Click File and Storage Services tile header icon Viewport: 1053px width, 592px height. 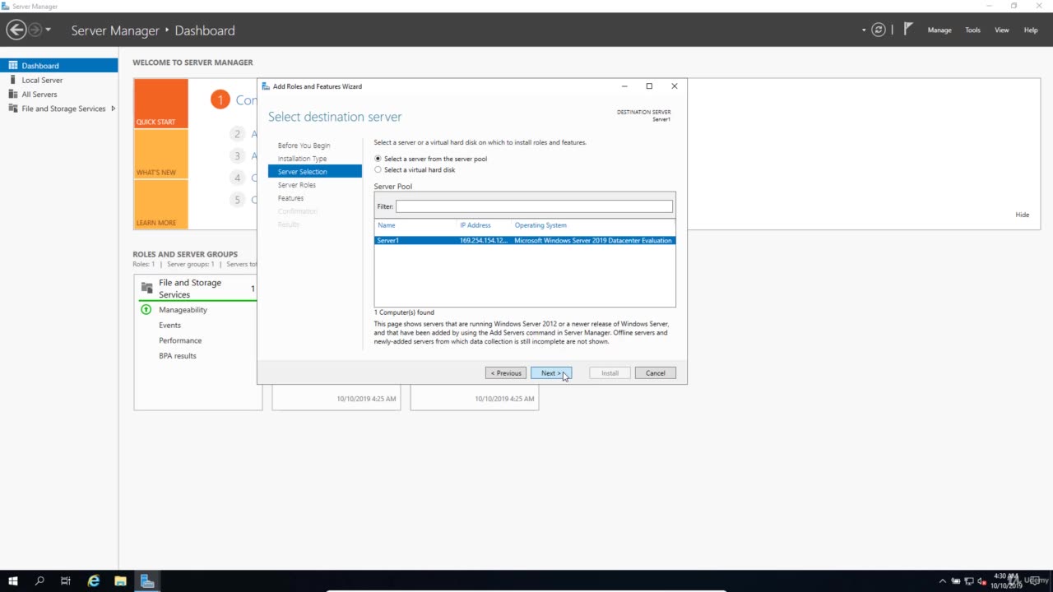point(147,288)
